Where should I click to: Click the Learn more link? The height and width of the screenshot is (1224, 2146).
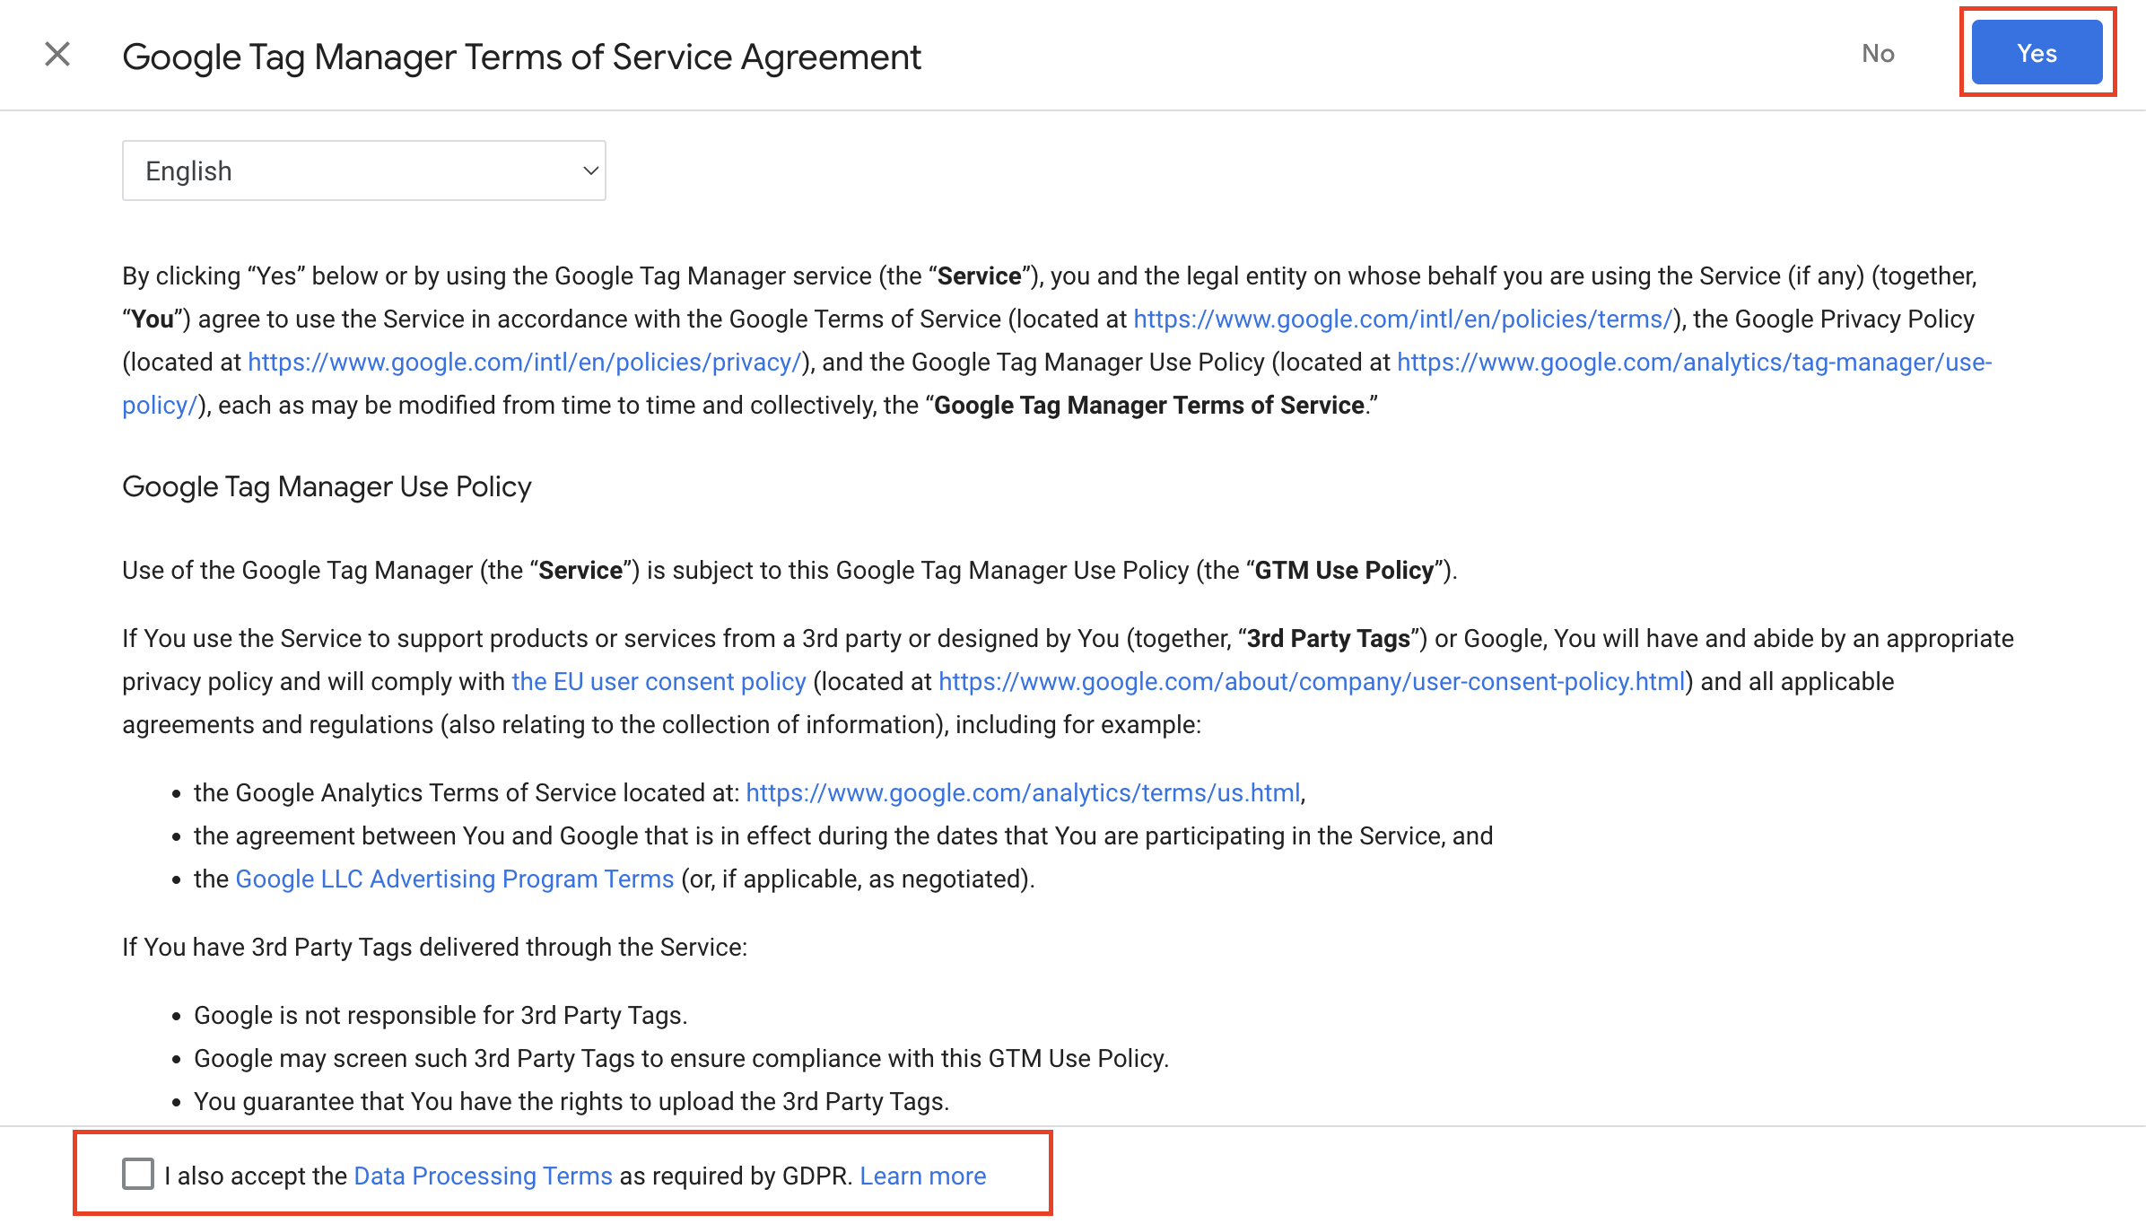[922, 1176]
